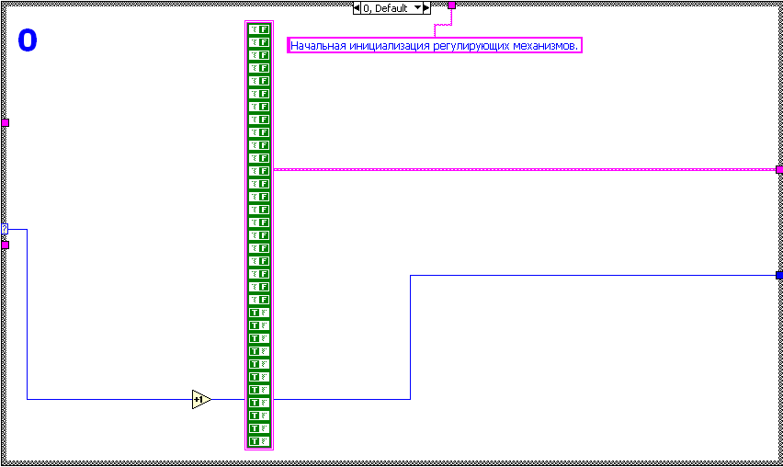This screenshot has width=783, height=467.
Task: Click the Increment (+1) function node
Action: point(201,399)
